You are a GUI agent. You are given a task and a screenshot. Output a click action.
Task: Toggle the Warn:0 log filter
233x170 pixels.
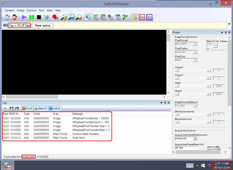tap(40, 108)
